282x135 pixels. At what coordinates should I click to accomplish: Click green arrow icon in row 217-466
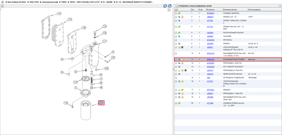pyautogui.click(x=179, y=103)
